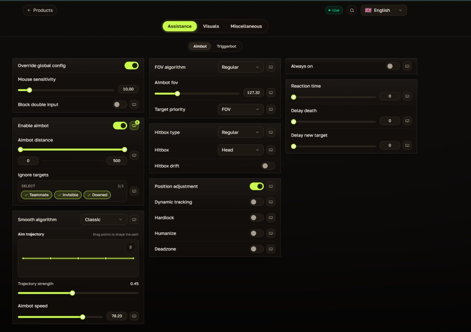Open the FOV algorithm dropdown
471x332 pixels.
241,67
